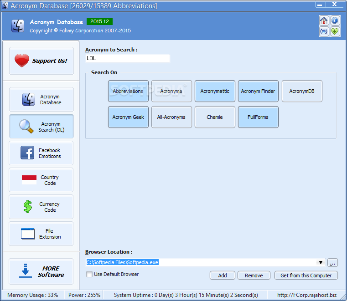Viewport: 347px width, 301px height.
Task: Click the Facebook logo icon
Action: (x=27, y=153)
